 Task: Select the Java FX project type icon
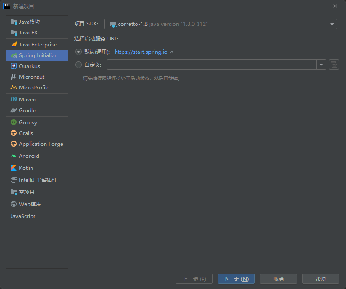coord(14,33)
